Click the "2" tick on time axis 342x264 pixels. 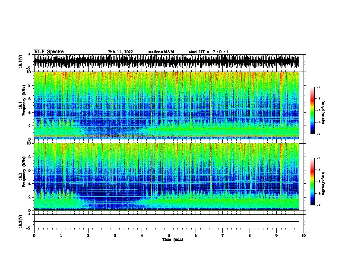point(88,236)
